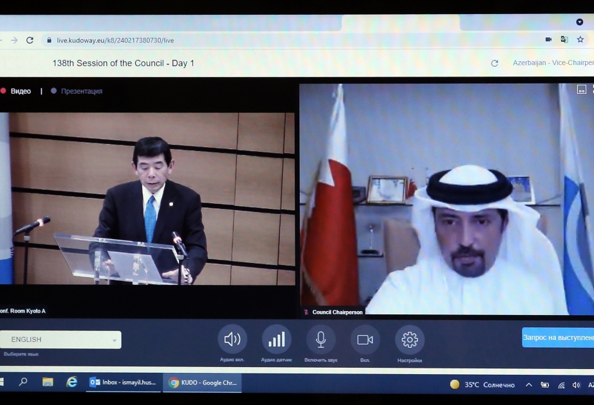
Task: Open the Wi-Fi network tray icon
Action: click(561, 385)
